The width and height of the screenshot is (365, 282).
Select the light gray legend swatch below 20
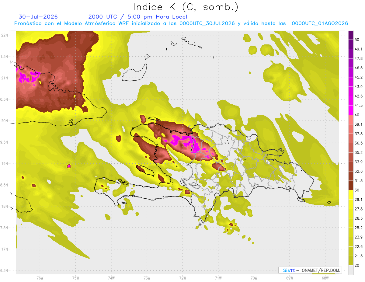351,270
